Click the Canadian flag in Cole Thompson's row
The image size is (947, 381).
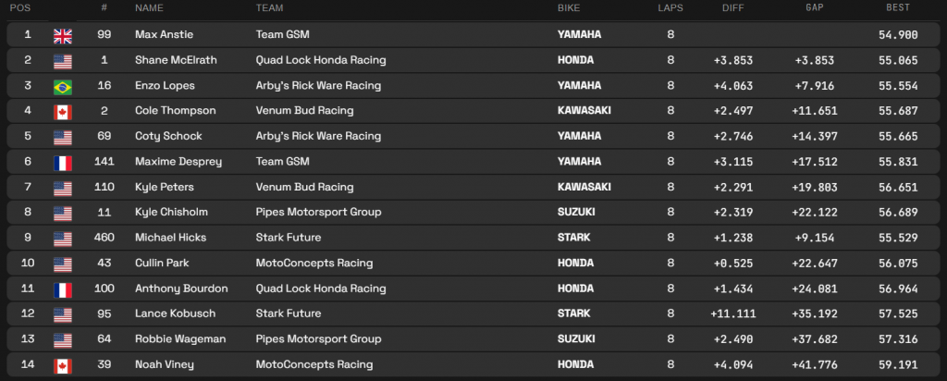click(63, 111)
